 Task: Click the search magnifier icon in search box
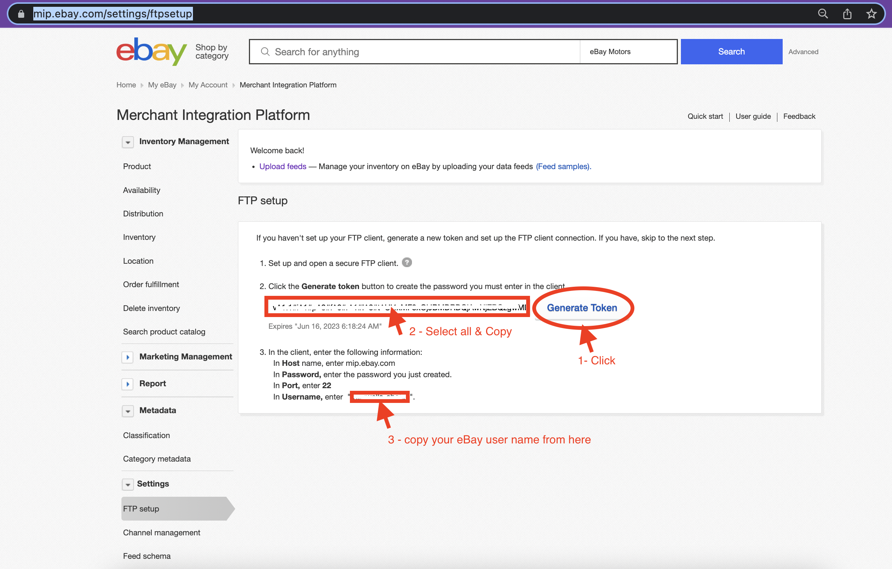click(265, 52)
